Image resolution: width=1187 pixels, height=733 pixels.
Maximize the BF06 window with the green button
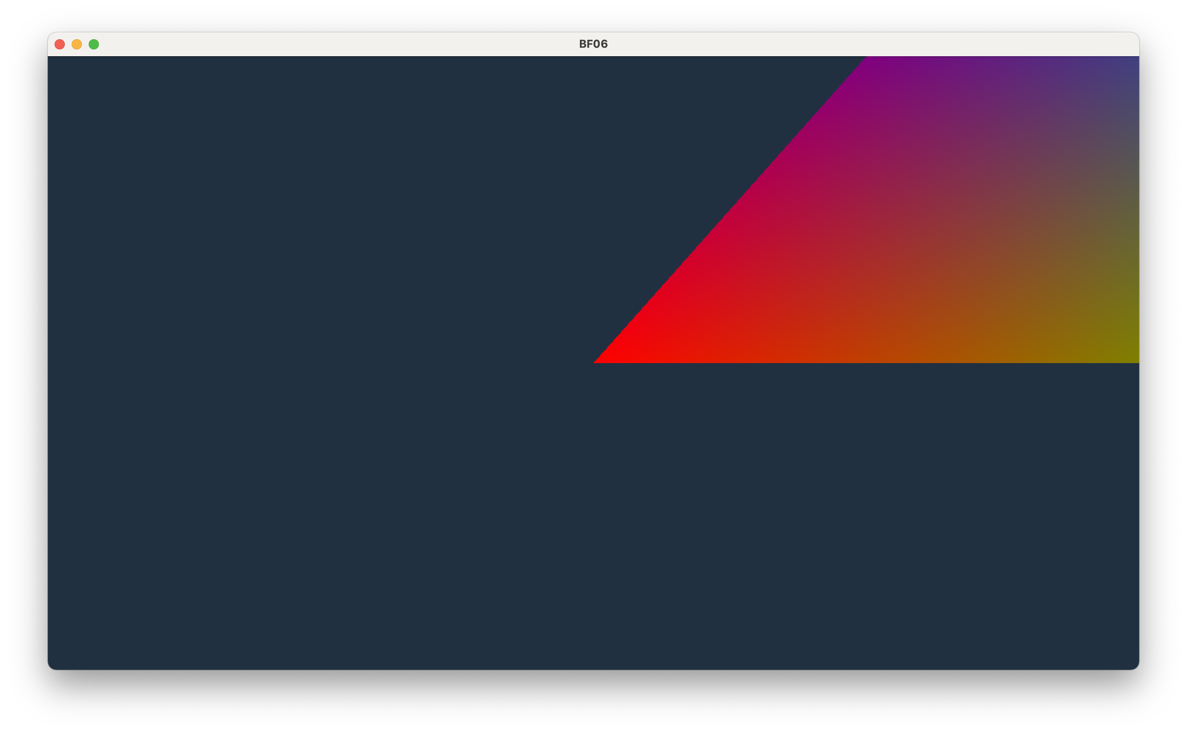[x=94, y=44]
